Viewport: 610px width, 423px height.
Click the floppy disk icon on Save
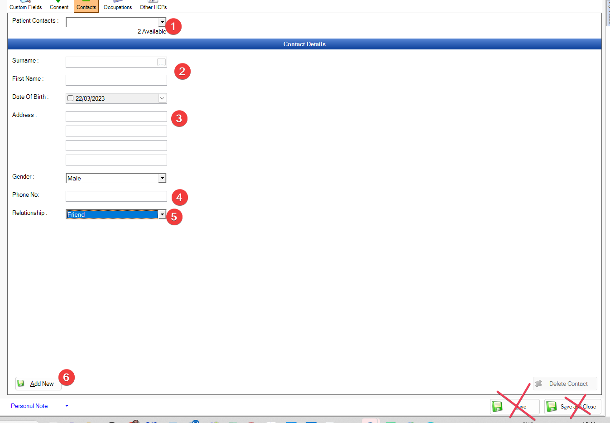(x=497, y=407)
